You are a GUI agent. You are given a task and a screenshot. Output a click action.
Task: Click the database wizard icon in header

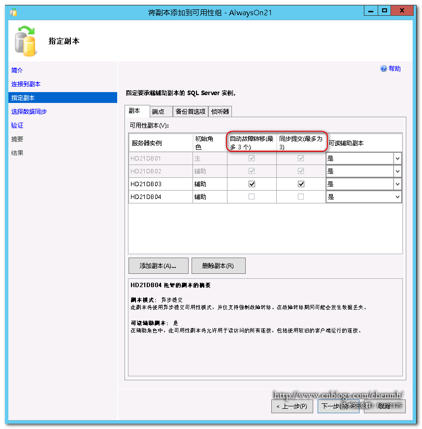tap(25, 41)
